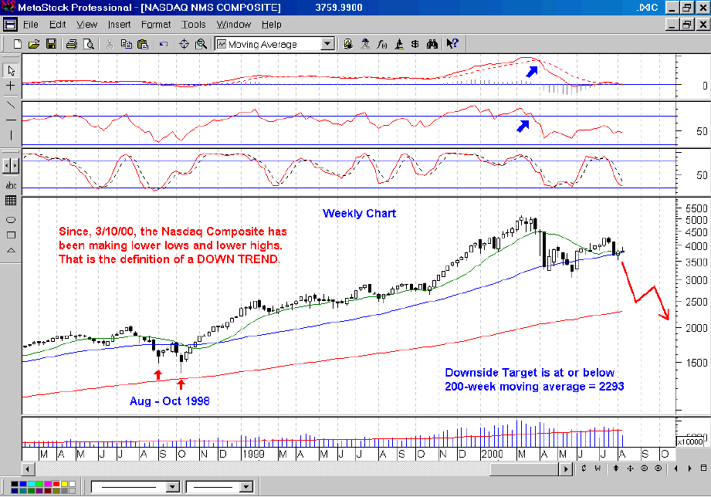Screen dimensions: 711x497
Task: Pick the cyan color swatch
Action: (x=32, y=485)
